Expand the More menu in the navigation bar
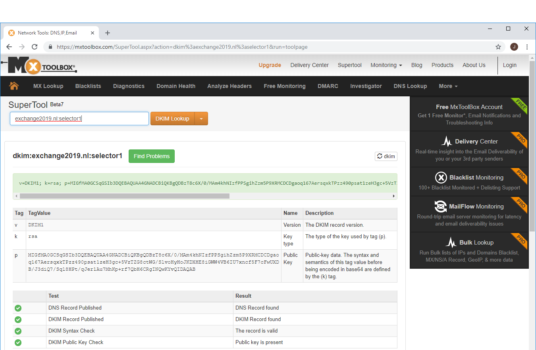Image resolution: width=536 pixels, height=350 pixels. [x=447, y=86]
